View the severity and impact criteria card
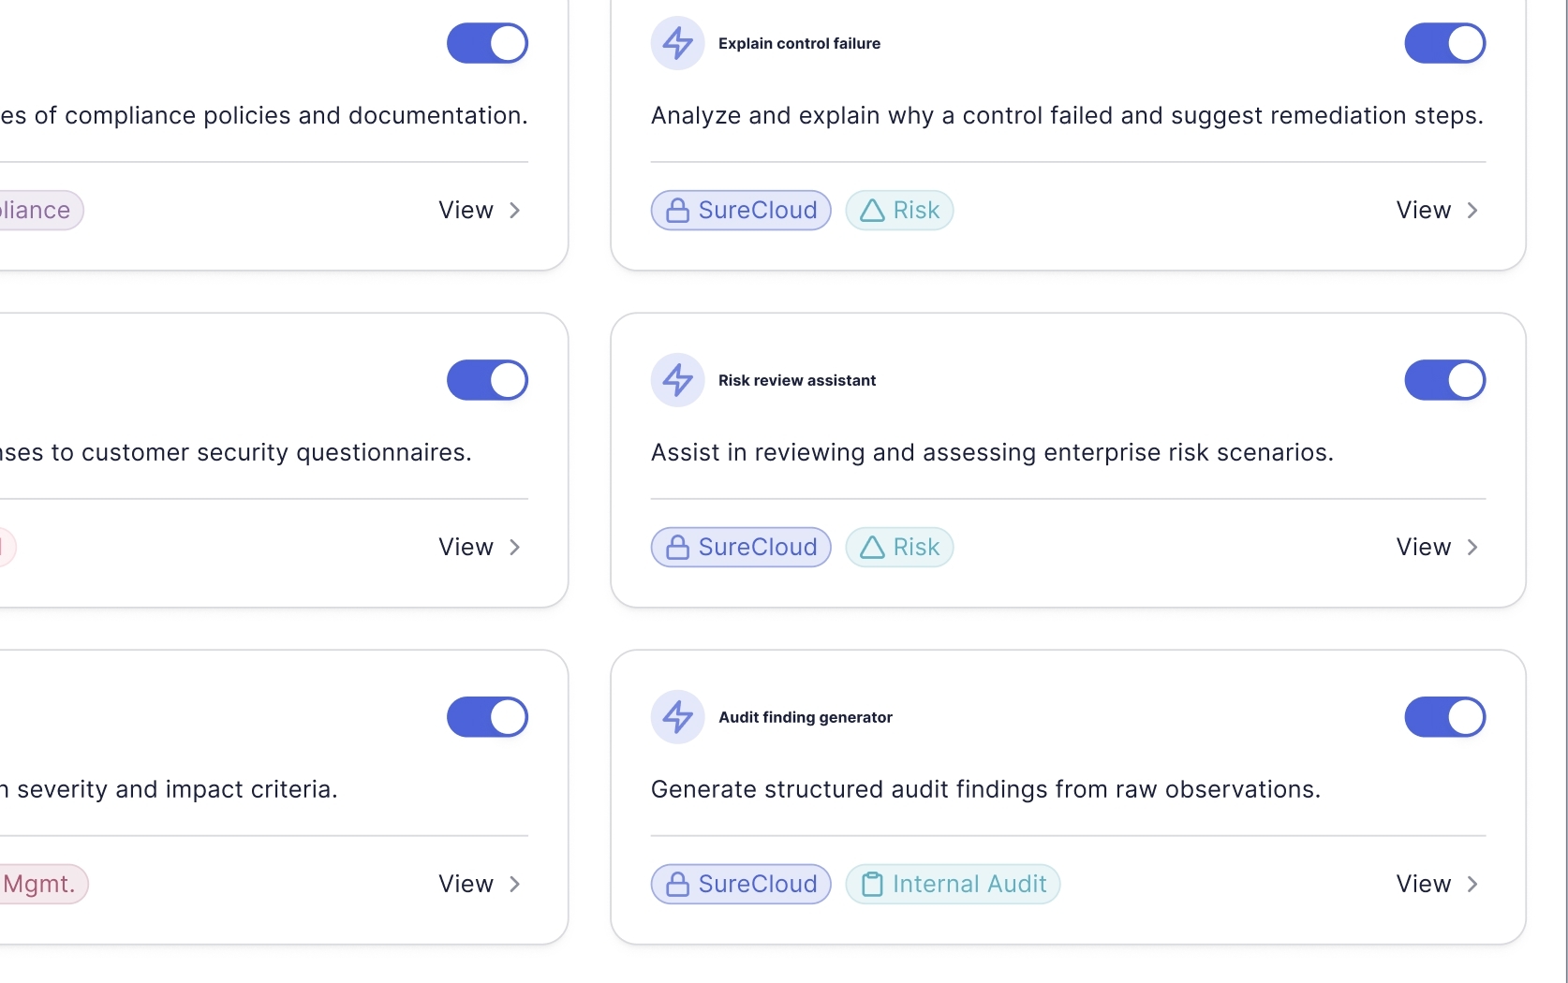 [x=480, y=885]
